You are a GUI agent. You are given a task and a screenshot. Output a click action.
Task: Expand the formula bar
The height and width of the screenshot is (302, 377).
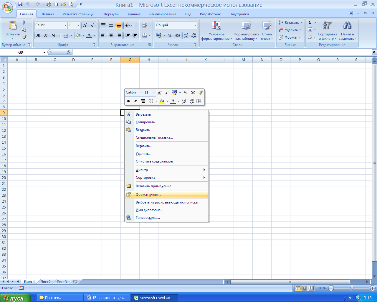tap(374, 52)
